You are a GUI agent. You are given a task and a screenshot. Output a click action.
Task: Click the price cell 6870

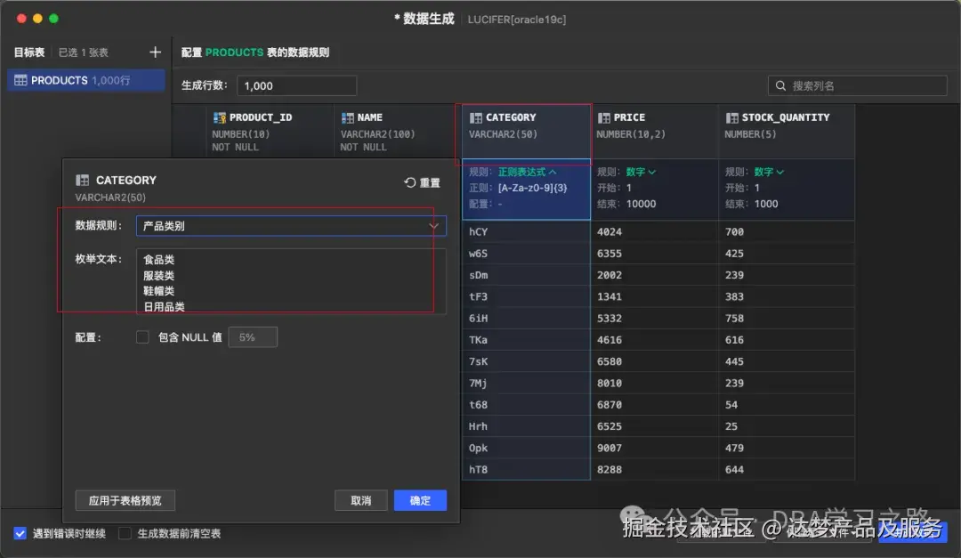click(x=655, y=405)
